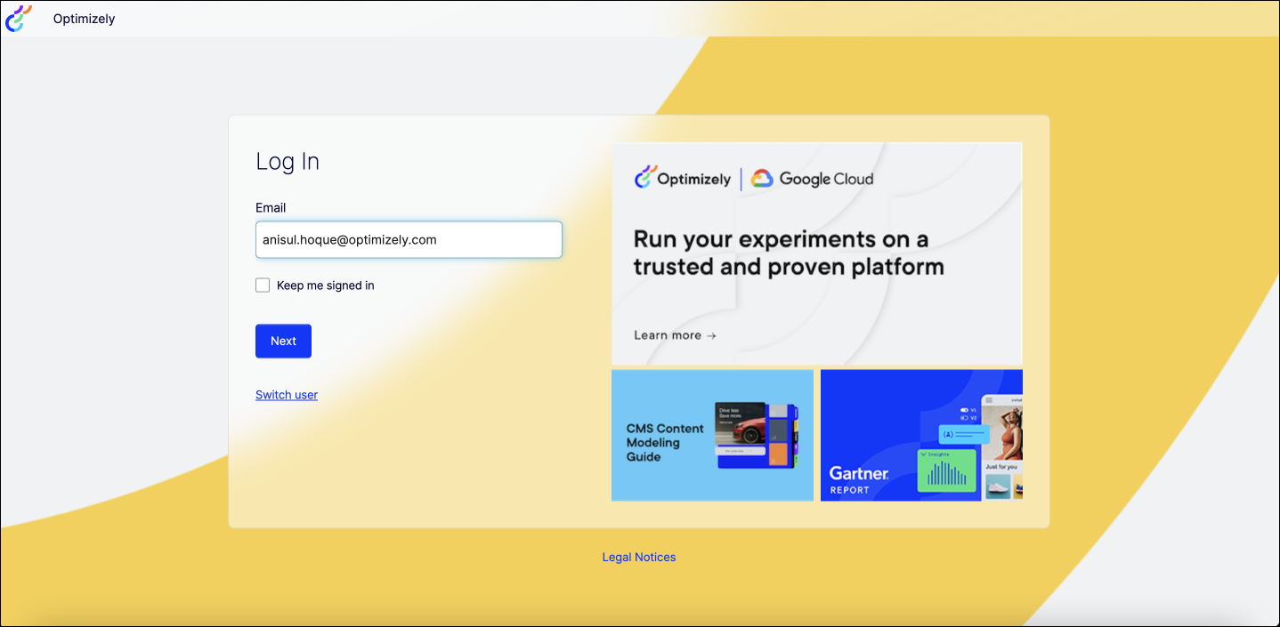Open the Switch user link
The height and width of the screenshot is (627, 1280).
pos(287,395)
